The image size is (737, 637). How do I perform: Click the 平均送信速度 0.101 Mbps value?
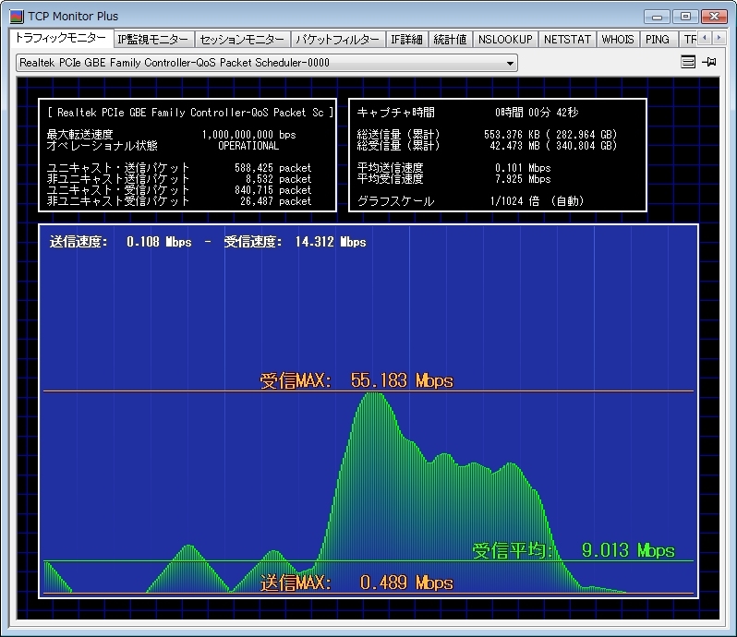coord(523,168)
